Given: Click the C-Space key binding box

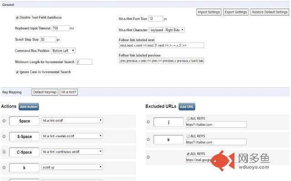Looking at the screenshot, I should [24, 152].
